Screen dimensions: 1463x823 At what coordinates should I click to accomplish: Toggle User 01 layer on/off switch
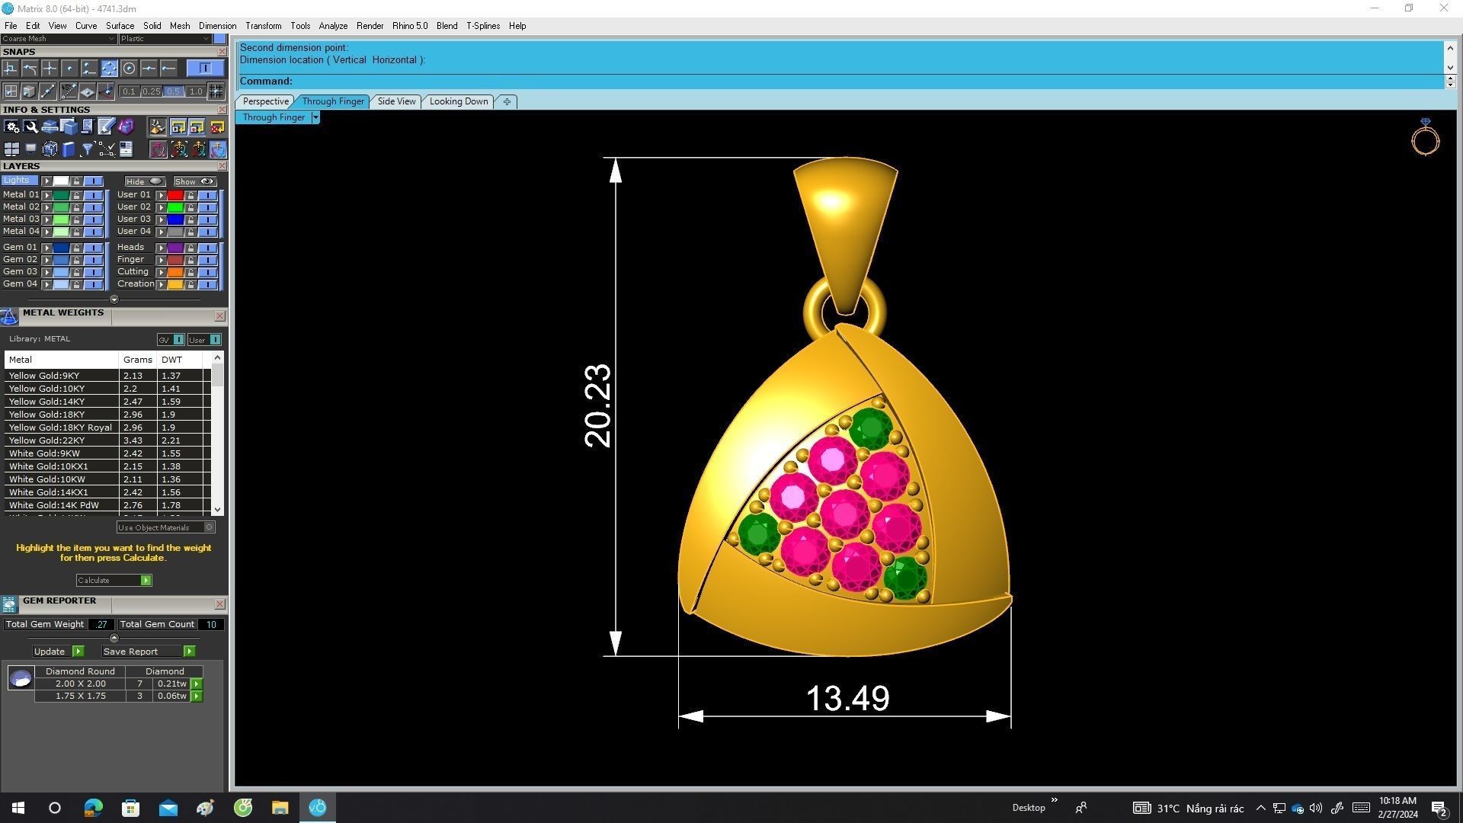point(207,195)
